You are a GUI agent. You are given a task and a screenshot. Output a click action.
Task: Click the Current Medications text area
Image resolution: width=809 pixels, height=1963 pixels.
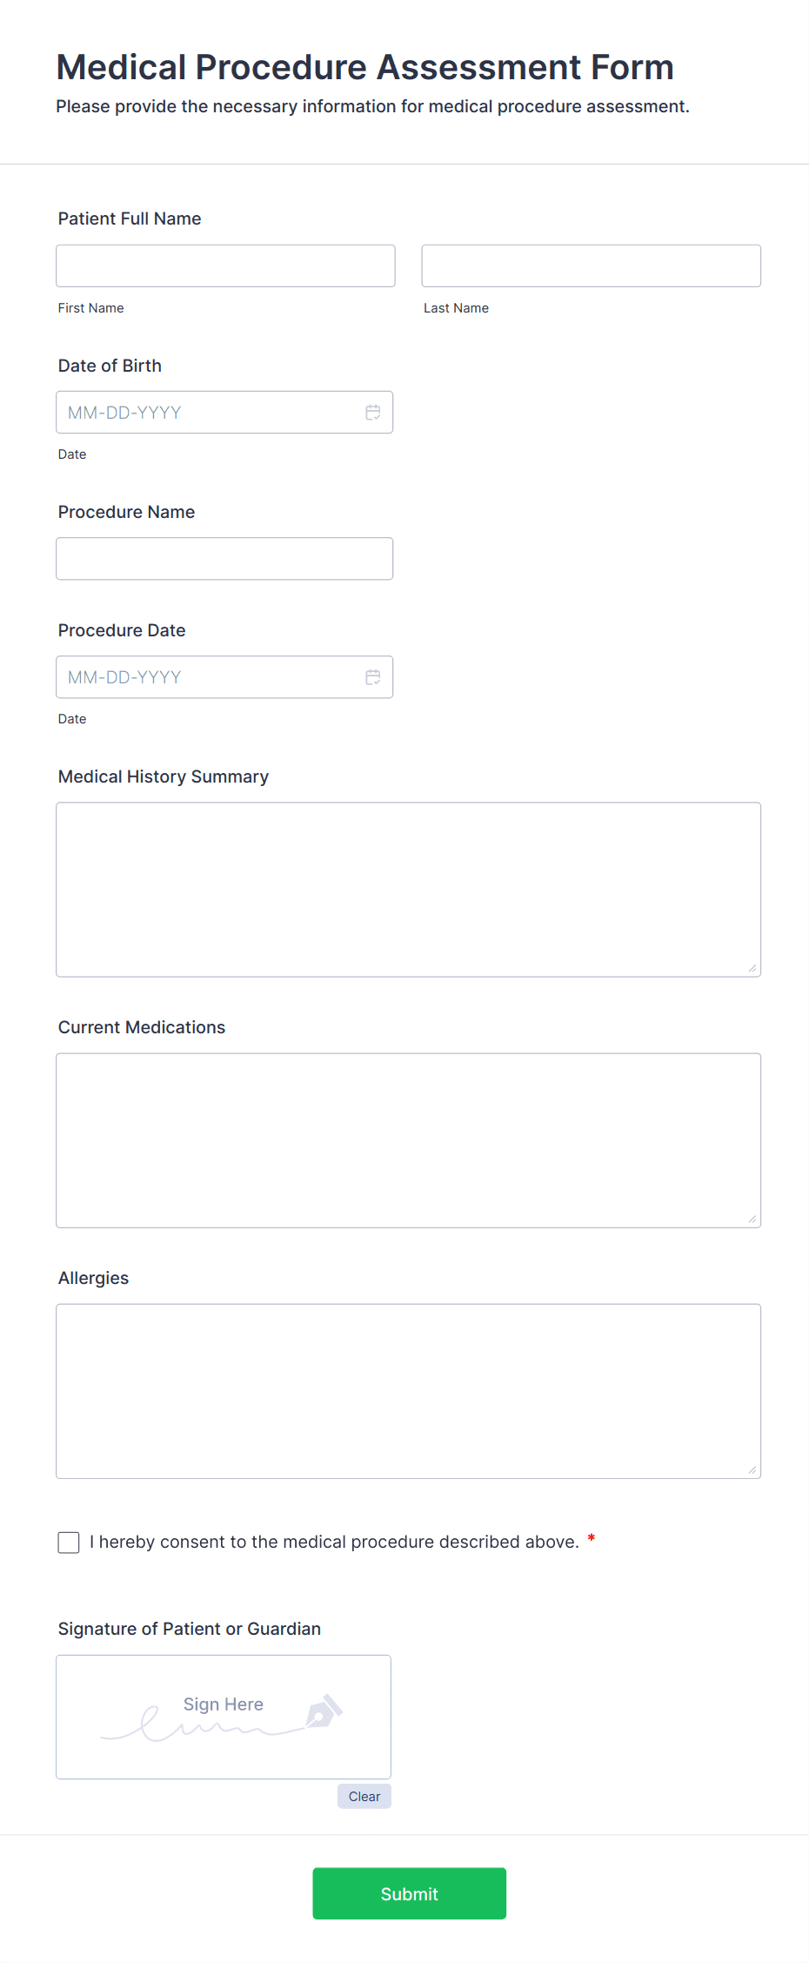coord(408,1139)
